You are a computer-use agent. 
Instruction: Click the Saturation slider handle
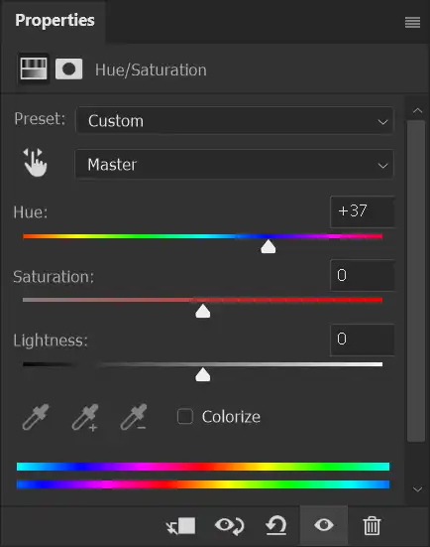coord(203,311)
